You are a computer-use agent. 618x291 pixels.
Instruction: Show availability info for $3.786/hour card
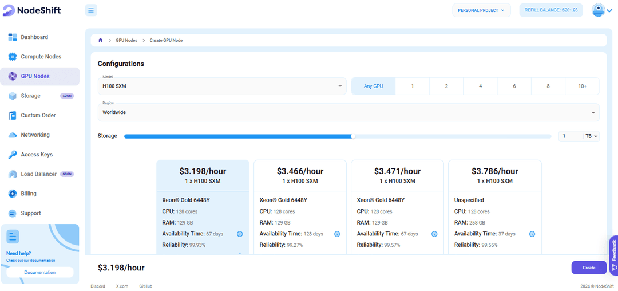point(532,234)
